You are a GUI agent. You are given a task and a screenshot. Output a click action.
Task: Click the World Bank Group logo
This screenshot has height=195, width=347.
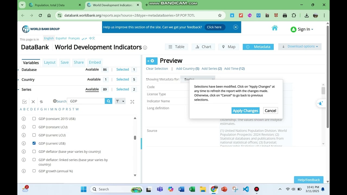[41, 29]
